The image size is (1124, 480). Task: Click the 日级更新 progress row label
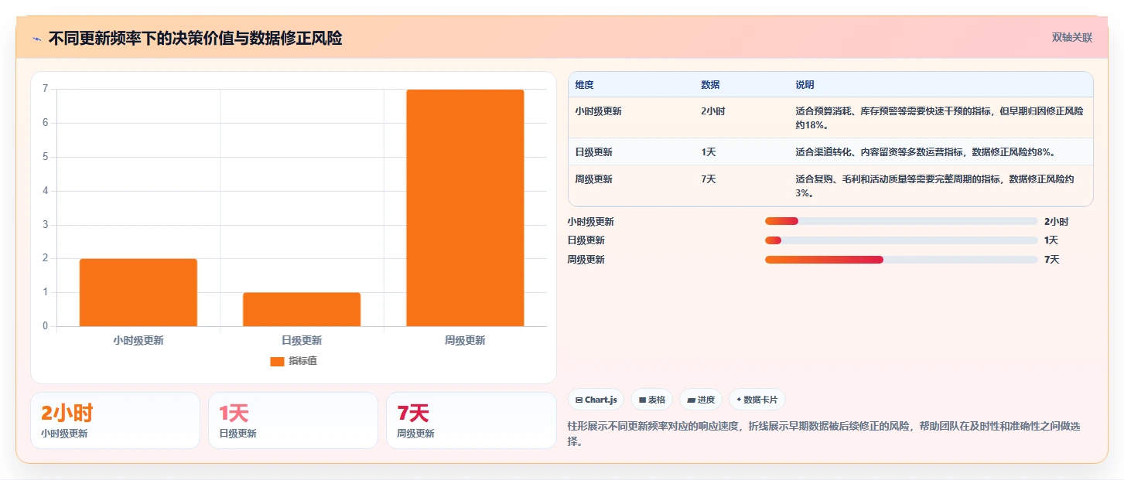click(x=586, y=240)
